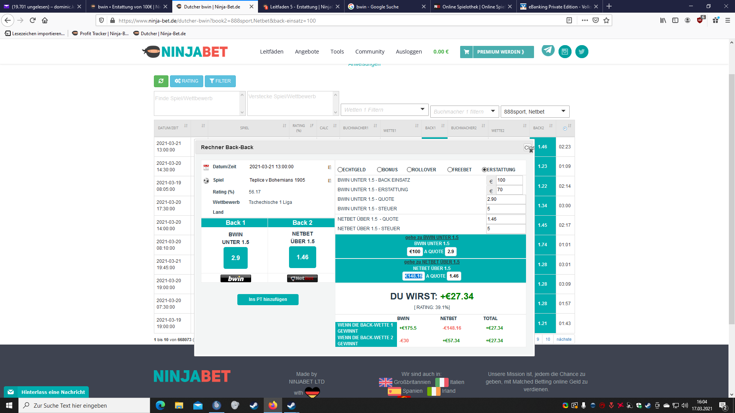Click the RATING button
The height and width of the screenshot is (413, 735).
[186, 81]
